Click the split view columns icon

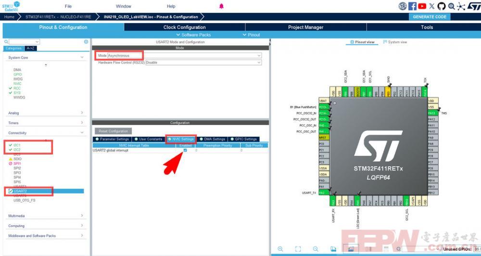click(369, 249)
